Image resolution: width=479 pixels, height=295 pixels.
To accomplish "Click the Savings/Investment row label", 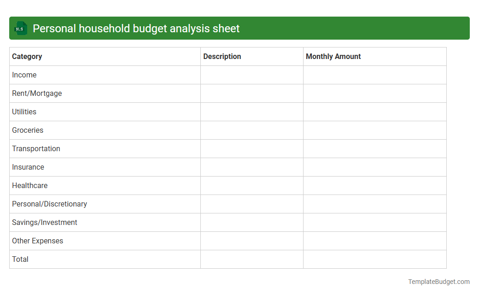I will pyautogui.click(x=44, y=222).
